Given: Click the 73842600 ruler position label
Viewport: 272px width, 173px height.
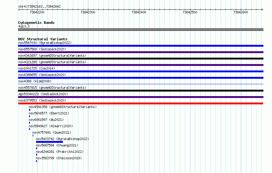Looking at the screenshot, I should tap(241, 12).
